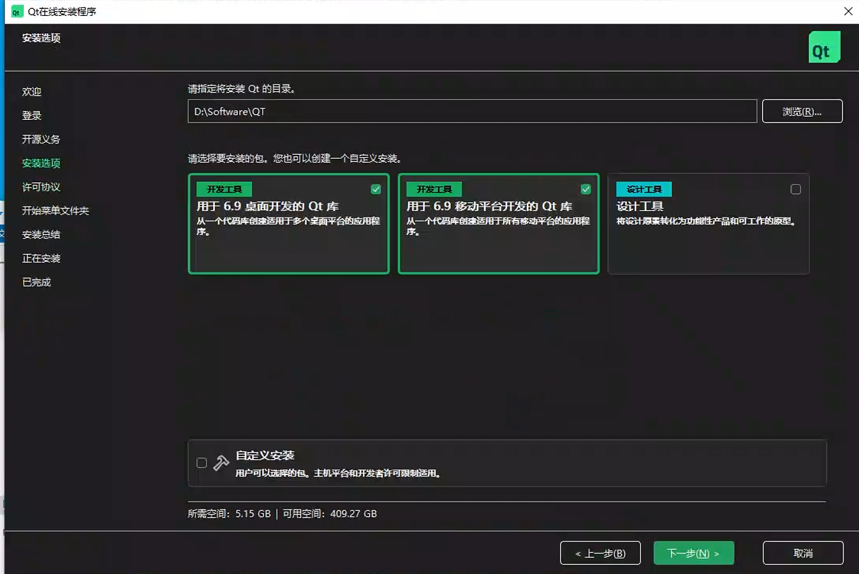This screenshot has height=574, width=859.
Task: Enable the 自定义安装 checkbox
Action: (202, 463)
